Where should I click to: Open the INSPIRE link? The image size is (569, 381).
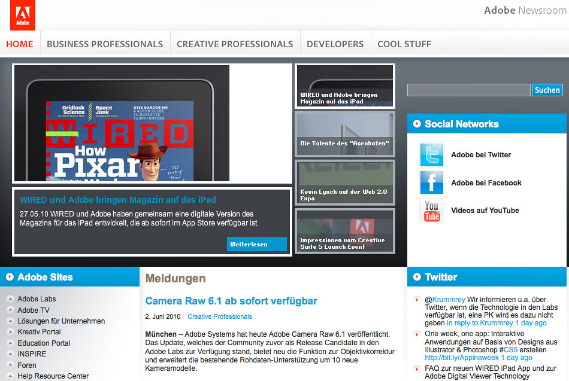[x=32, y=354]
